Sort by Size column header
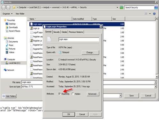The width and height of the screenshot is (159, 120). 118,19
